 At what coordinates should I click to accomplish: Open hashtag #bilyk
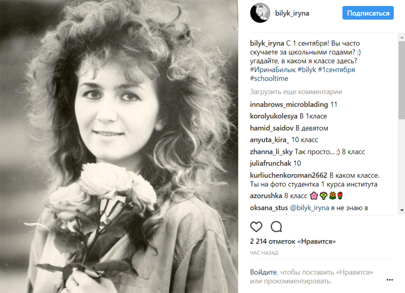point(307,70)
